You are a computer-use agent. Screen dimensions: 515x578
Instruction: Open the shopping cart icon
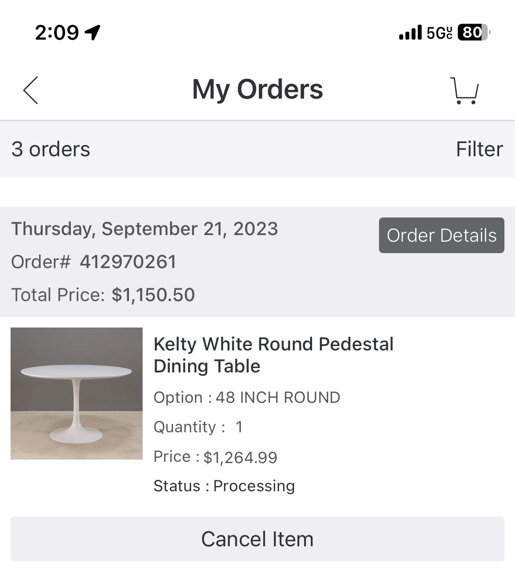[464, 91]
